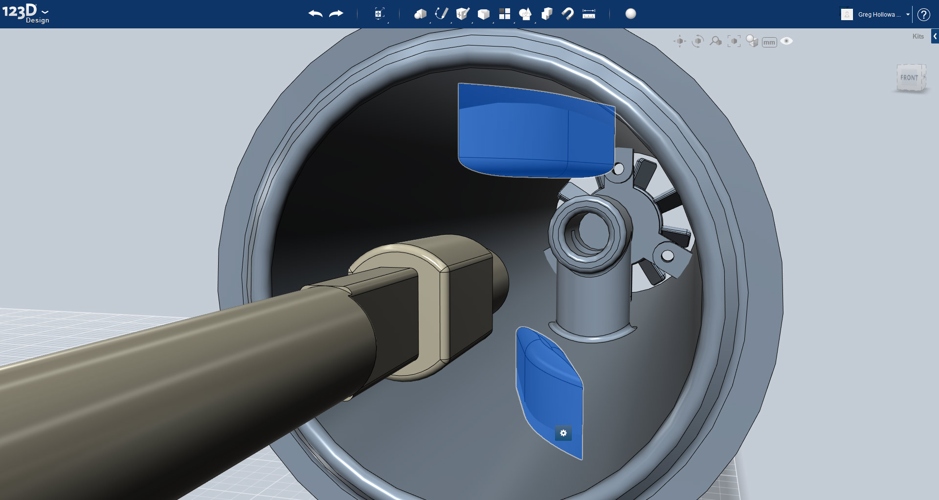Toggle materials and outlines display mode
Image resolution: width=939 pixels, height=500 pixels.
coord(752,41)
